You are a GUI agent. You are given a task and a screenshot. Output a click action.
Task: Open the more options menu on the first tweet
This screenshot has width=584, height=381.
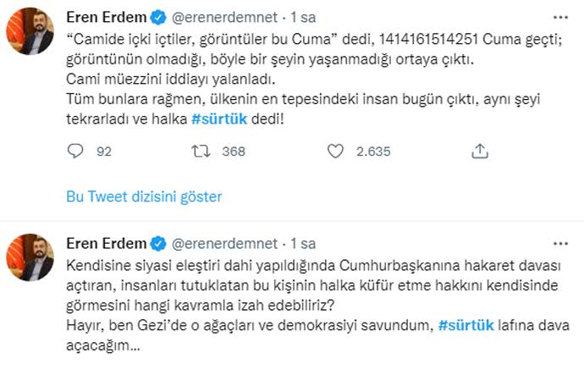tap(559, 17)
